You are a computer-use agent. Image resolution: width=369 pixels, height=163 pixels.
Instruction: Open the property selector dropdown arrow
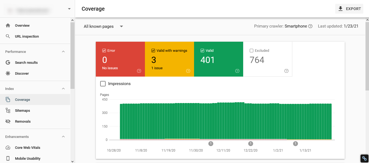[x=69, y=9]
